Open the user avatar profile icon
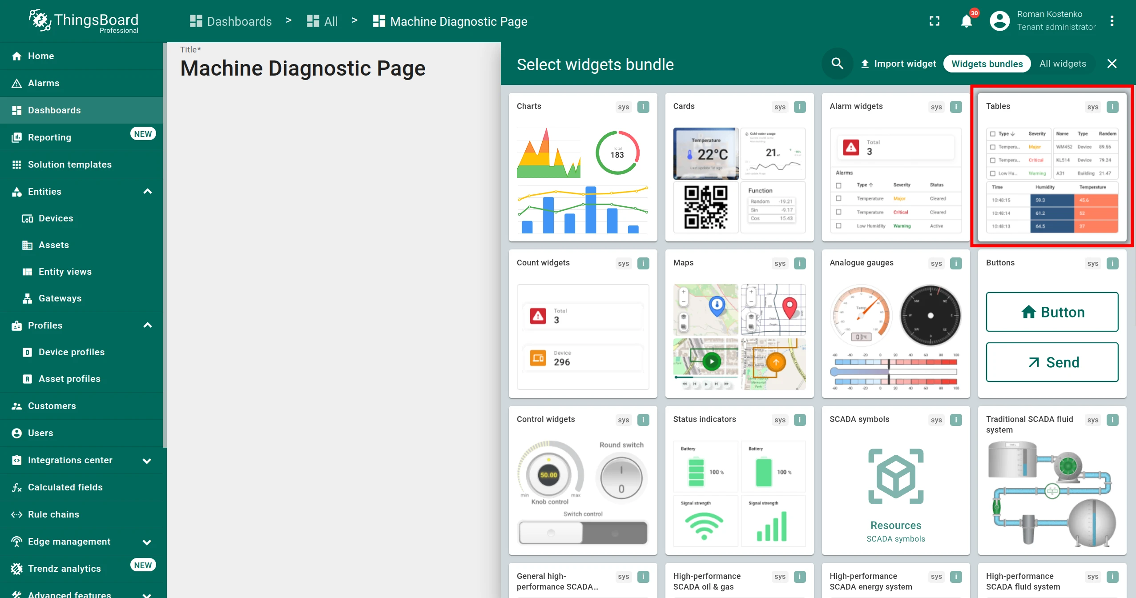Screen dimensions: 1136x598 pyautogui.click(x=999, y=21)
